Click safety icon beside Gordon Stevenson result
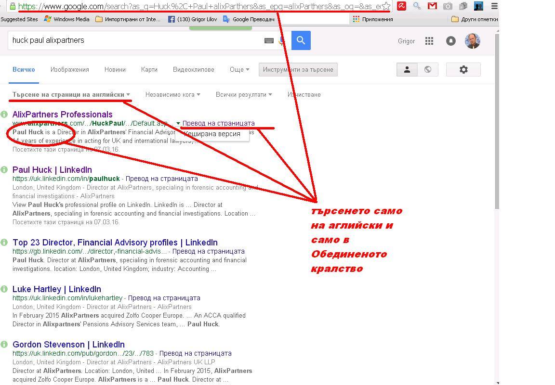The height and width of the screenshot is (385, 555). [x=4, y=344]
